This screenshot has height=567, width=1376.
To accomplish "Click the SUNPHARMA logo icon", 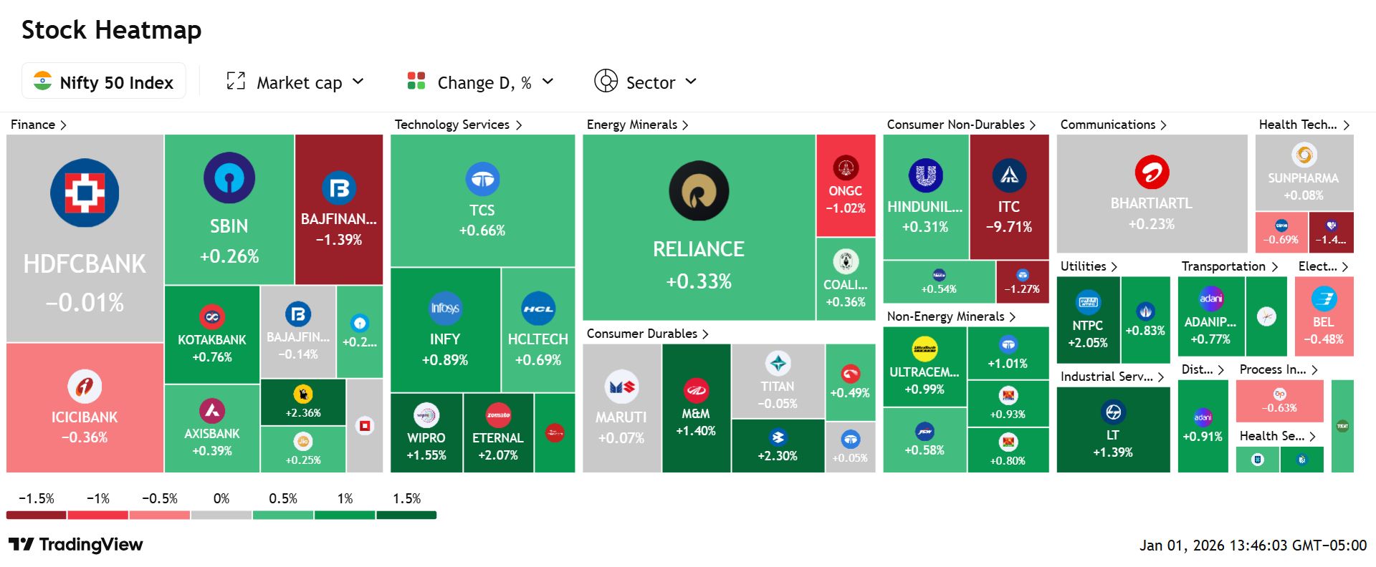I will coord(1304,155).
